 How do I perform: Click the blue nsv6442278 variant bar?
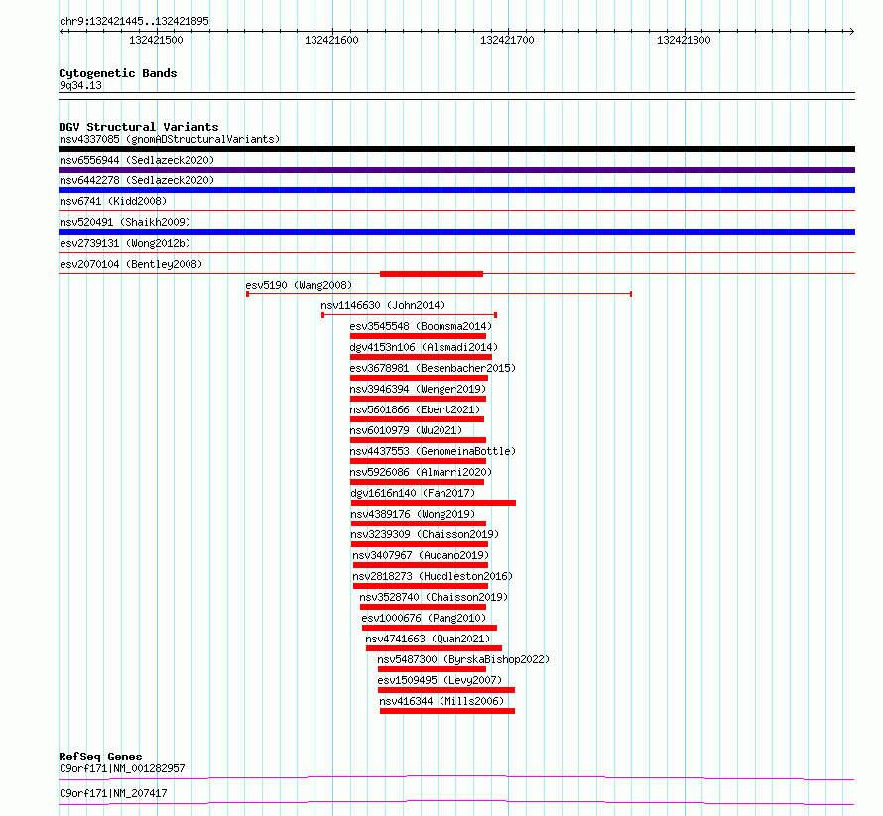(456, 190)
